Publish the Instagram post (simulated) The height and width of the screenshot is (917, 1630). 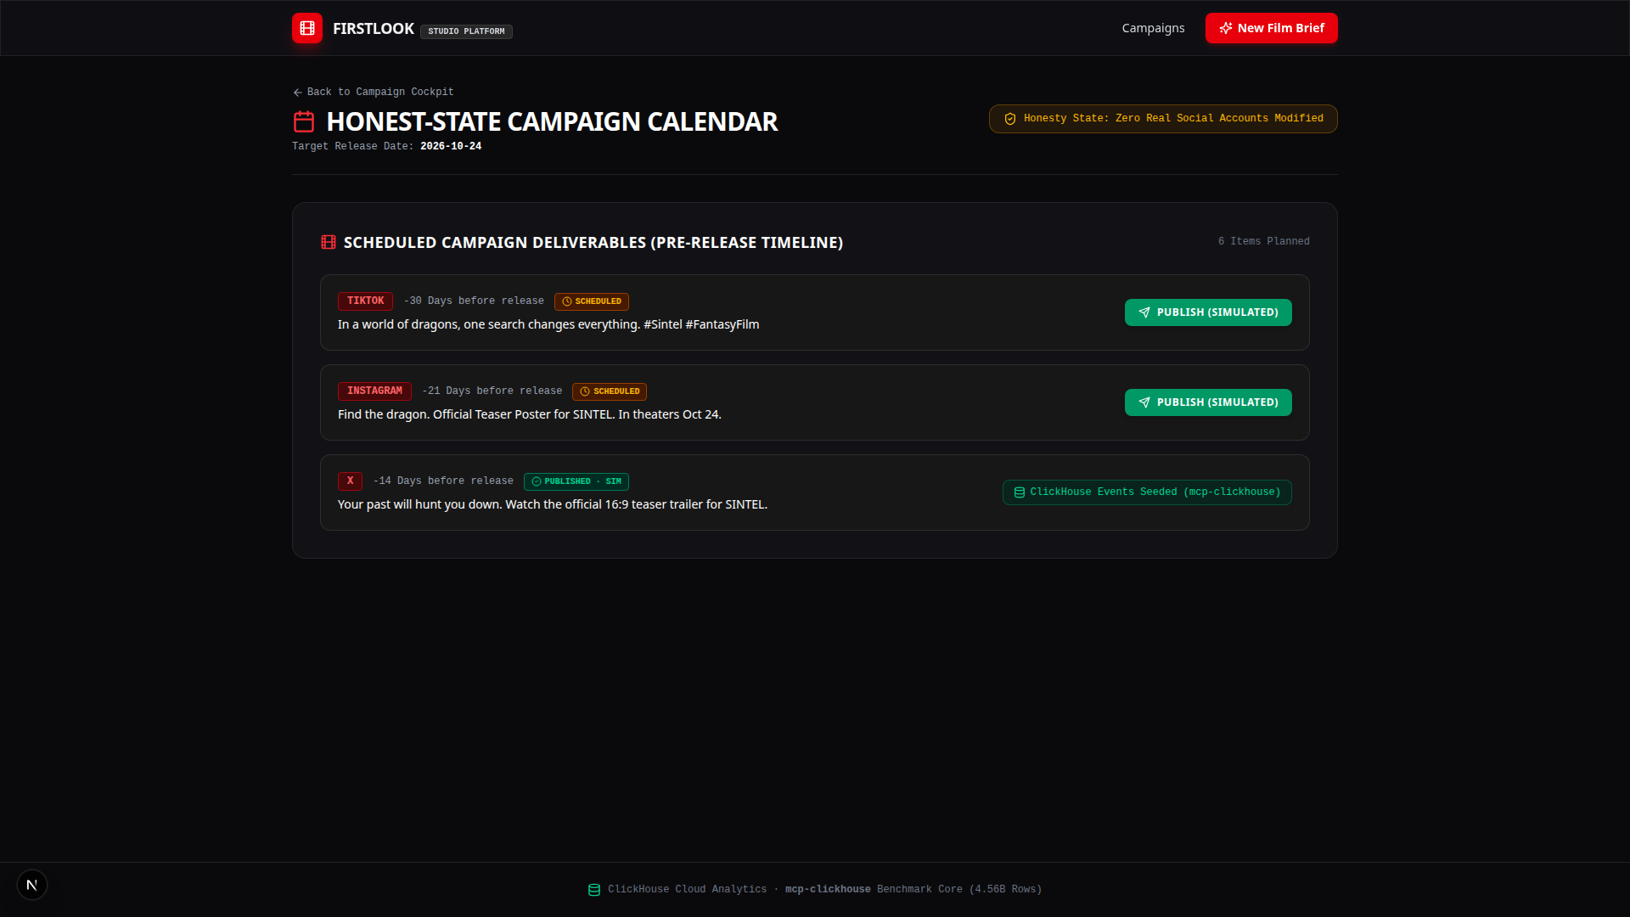click(1208, 402)
